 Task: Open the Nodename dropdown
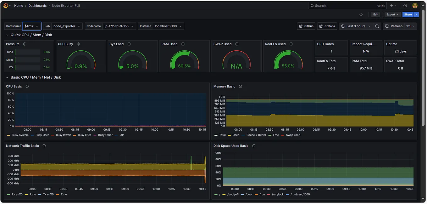119,26
